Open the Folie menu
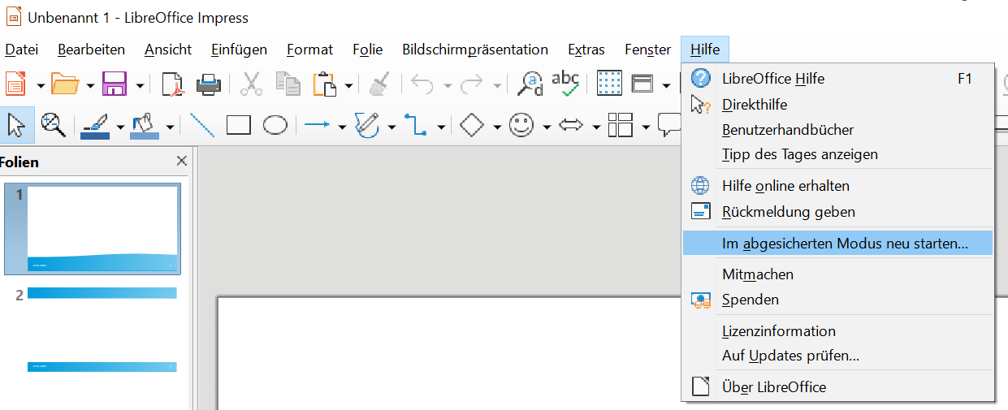 [x=367, y=50]
